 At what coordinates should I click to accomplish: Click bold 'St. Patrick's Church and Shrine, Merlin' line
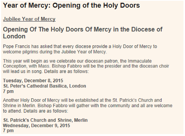45,120
